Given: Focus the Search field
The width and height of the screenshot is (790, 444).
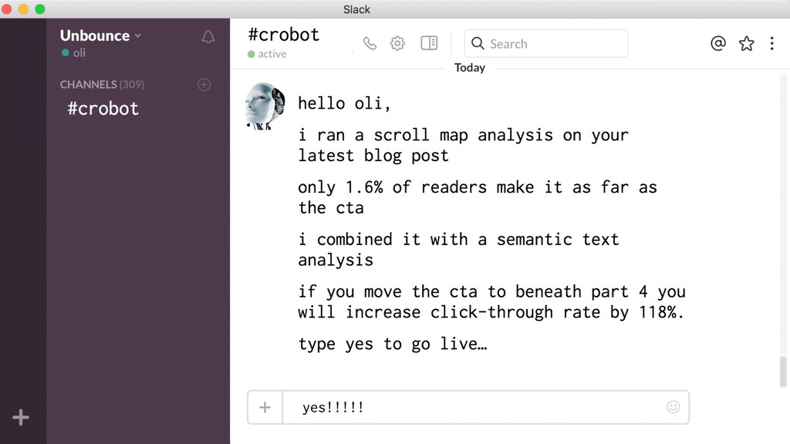Looking at the screenshot, I should tap(546, 44).
